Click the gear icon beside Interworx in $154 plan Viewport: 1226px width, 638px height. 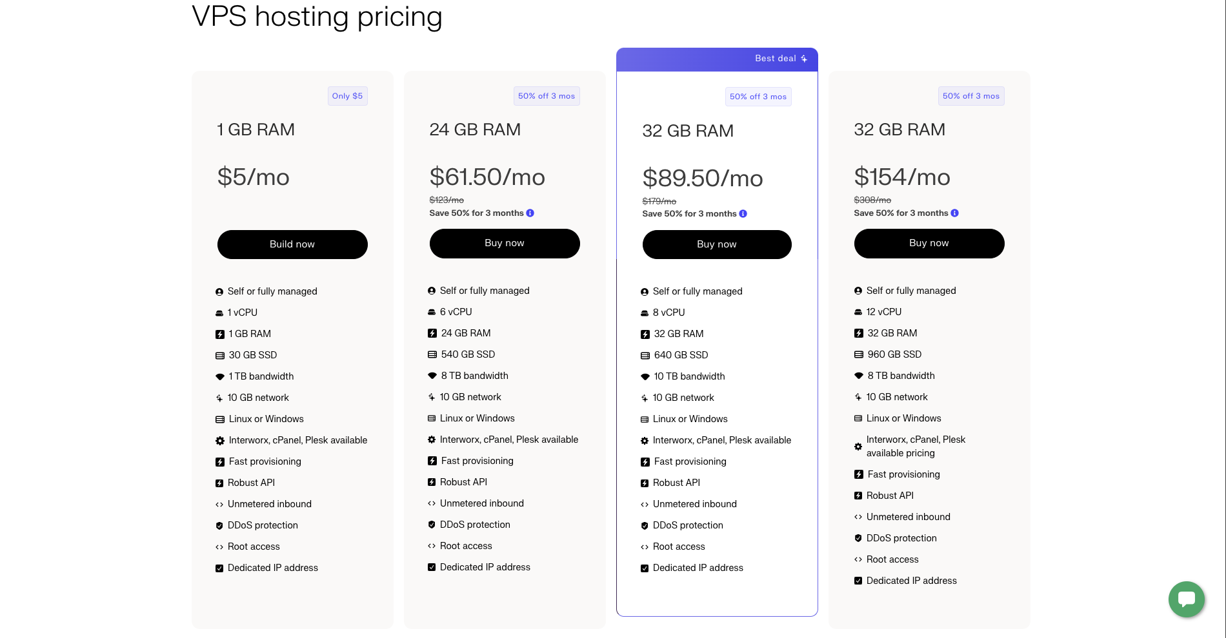858,447
